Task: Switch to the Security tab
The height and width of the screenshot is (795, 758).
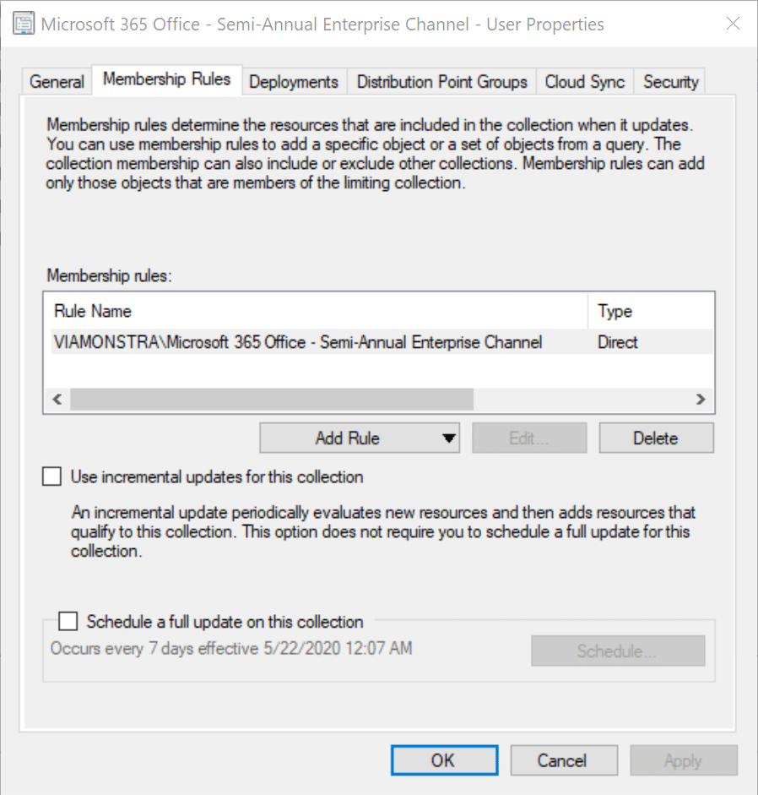Action: click(670, 82)
